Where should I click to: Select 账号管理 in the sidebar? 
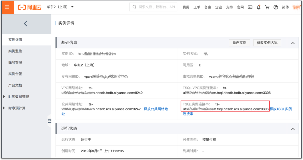pos(26,62)
